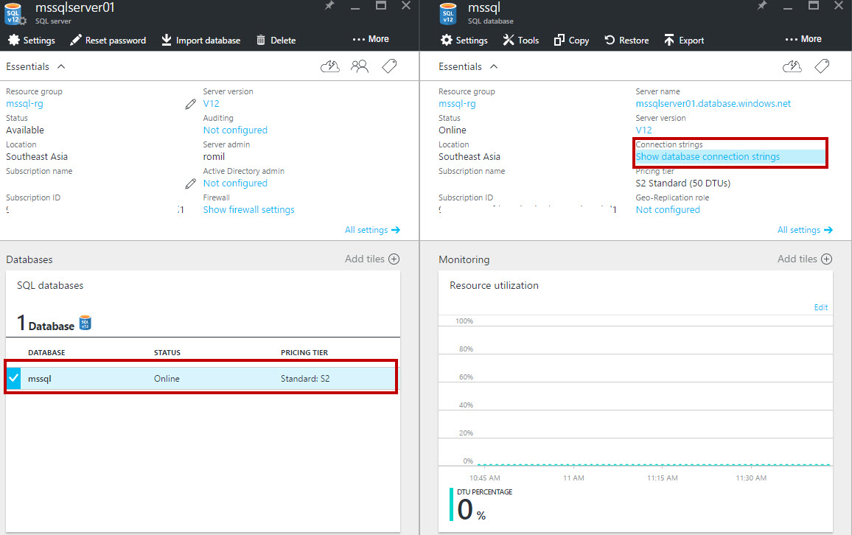This screenshot has width=852, height=535.
Task: Click Add tiles in the Monitoring section
Action: (805, 259)
